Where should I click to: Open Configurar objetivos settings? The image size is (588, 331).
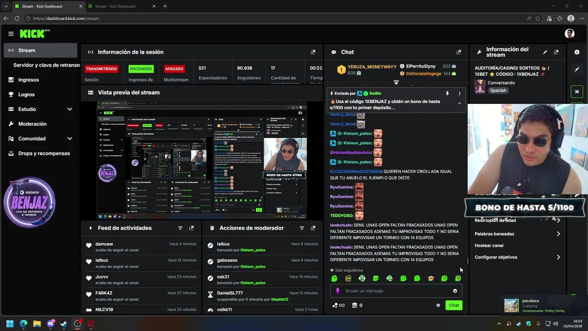pos(518,257)
